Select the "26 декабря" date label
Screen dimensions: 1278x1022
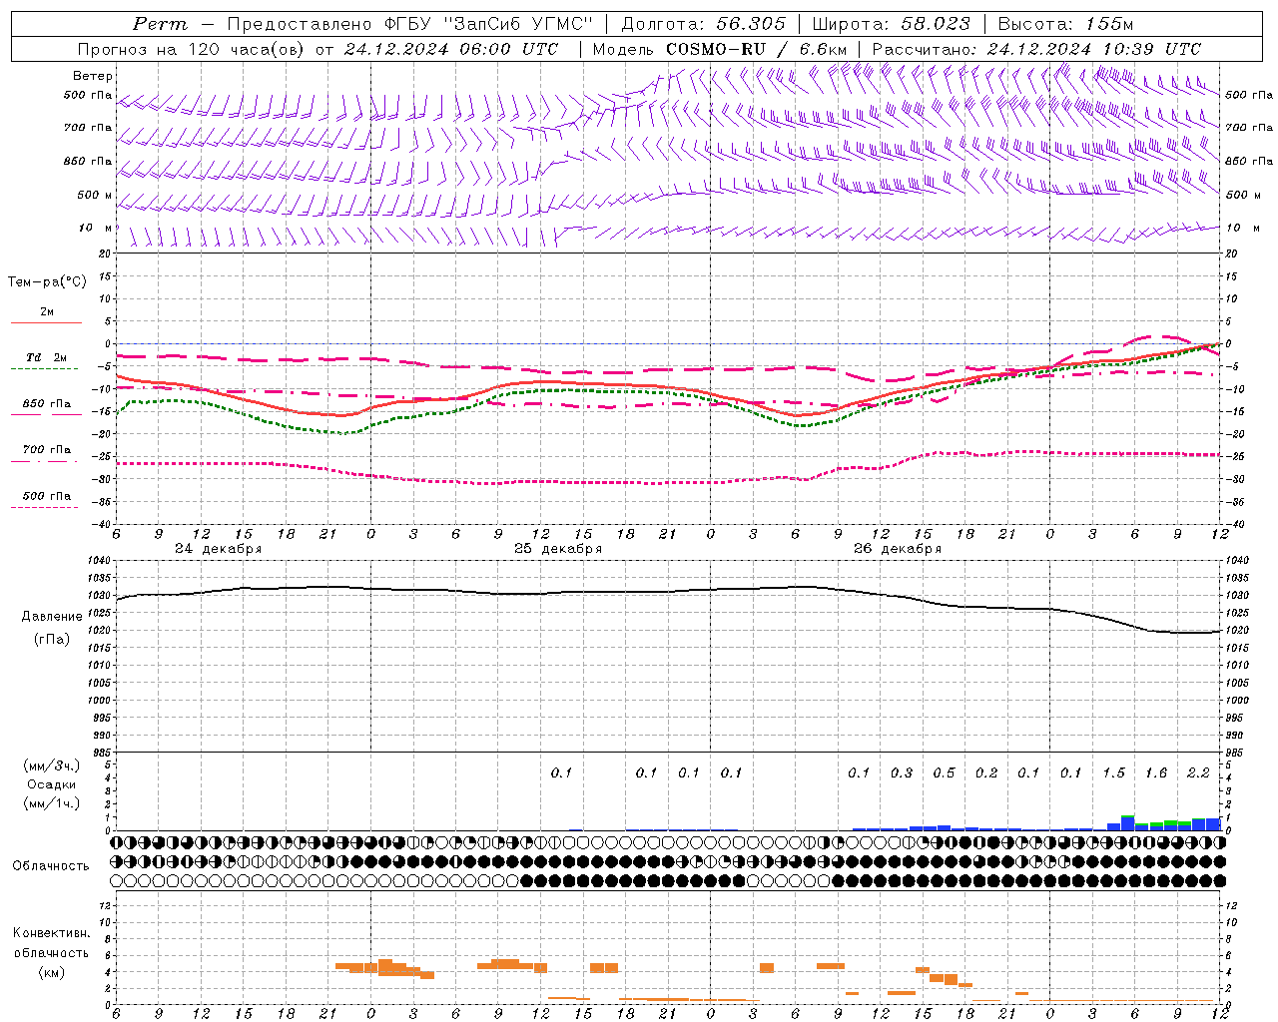tap(898, 549)
